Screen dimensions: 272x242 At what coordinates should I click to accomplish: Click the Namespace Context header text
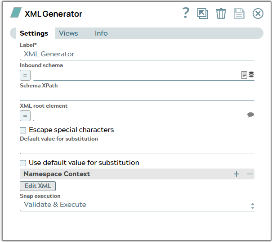coord(57,174)
